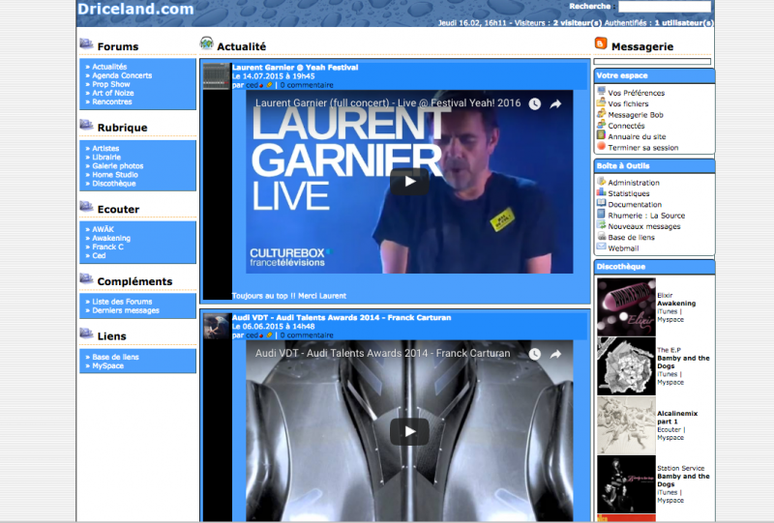Click the Vos Préférences icon

tap(601, 91)
